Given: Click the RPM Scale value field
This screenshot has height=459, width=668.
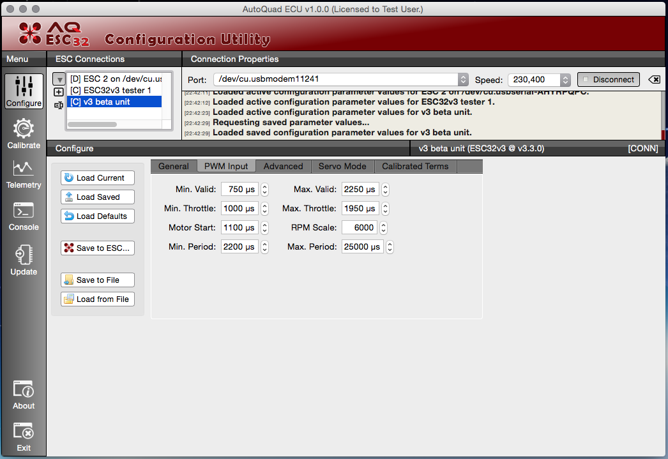Looking at the screenshot, I should click(359, 228).
